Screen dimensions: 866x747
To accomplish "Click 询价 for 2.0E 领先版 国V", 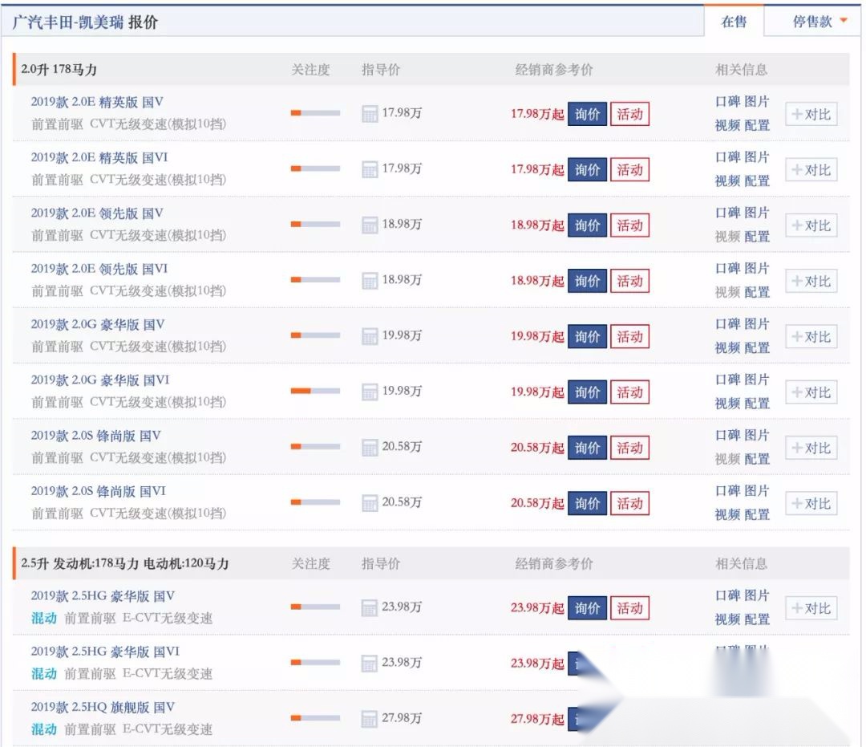I will [x=587, y=225].
